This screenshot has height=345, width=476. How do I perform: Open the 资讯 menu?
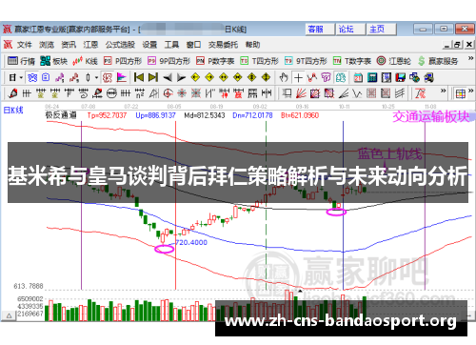click(x=69, y=45)
